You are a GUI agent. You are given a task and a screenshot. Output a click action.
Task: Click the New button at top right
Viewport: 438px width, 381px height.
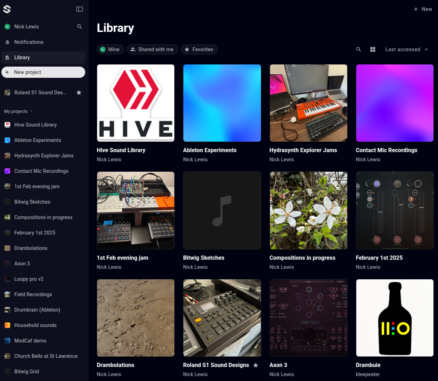423,9
